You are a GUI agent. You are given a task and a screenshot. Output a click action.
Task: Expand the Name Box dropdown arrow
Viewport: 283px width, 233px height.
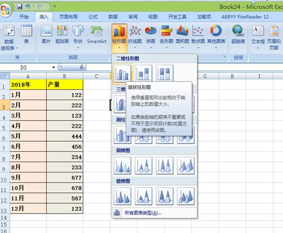click(x=53, y=68)
